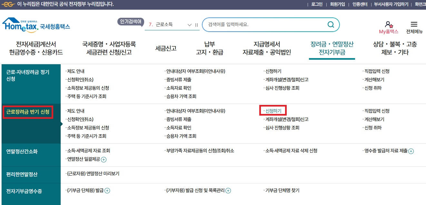Viewport: 426px width, 205px height.
Task: Open the 전체메뉴 hamburger menu icon
Action: 414,24
